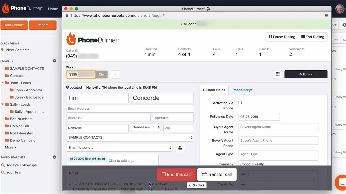This screenshot has width=346, height=194.
Task: Click the PhoneBurner flame logo in navbar
Action: (6, 9)
